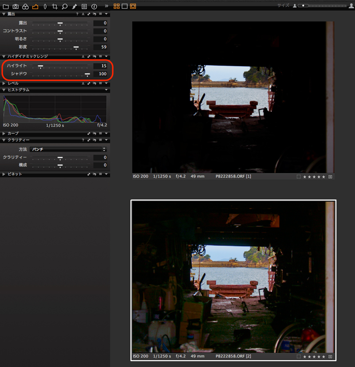The height and width of the screenshot is (367, 355).
Task: Click help '?' button in 露出 panel
Action: coord(77,14)
